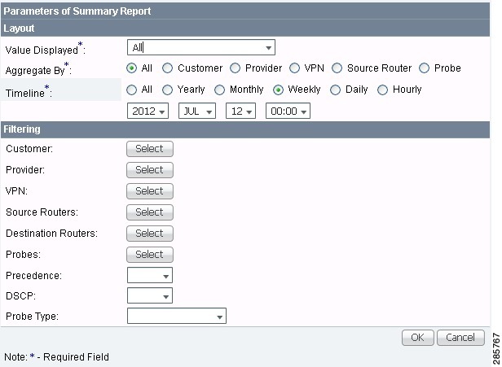Select Customer radio in Aggregate By
This screenshot has height=367, width=502.
(x=168, y=68)
